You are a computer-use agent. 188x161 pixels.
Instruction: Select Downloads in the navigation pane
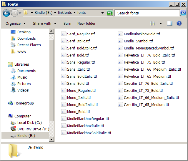(x=23, y=38)
